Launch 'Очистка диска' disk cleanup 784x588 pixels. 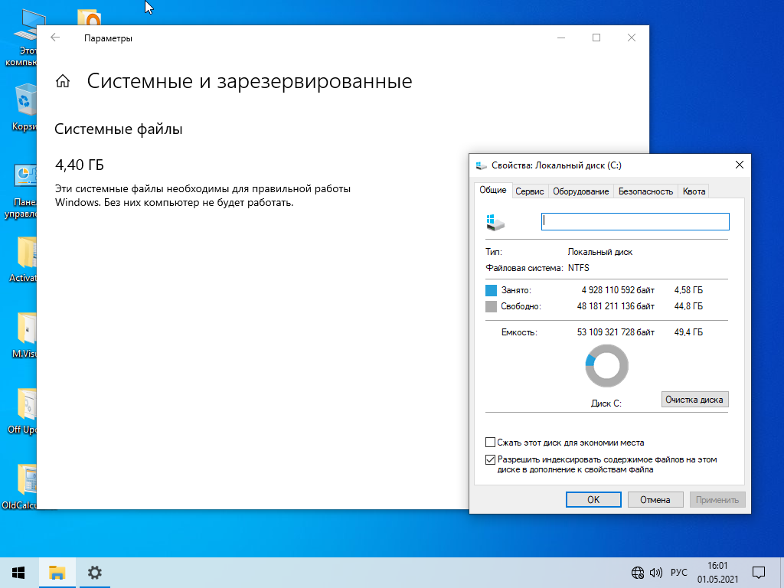tap(694, 400)
